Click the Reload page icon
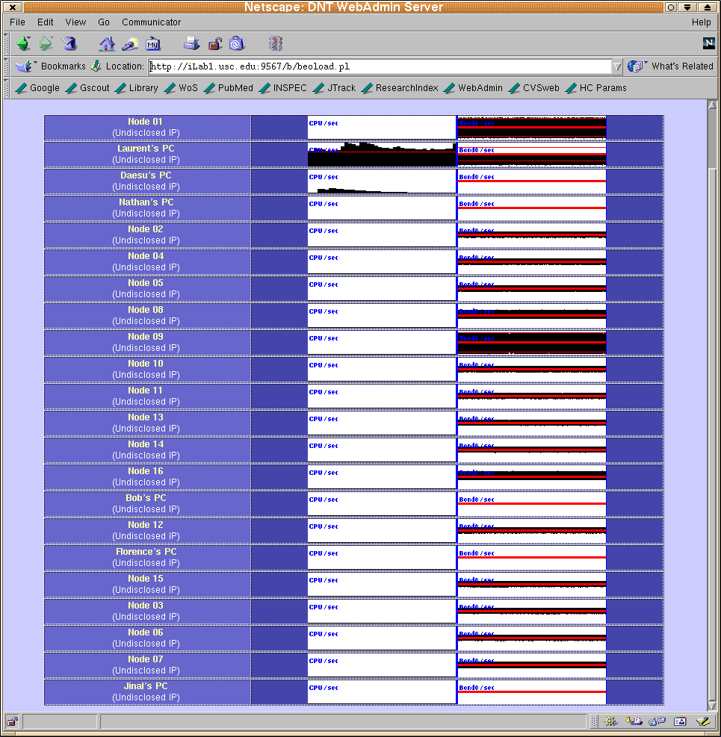Viewport: 721px width, 737px height. click(69, 43)
